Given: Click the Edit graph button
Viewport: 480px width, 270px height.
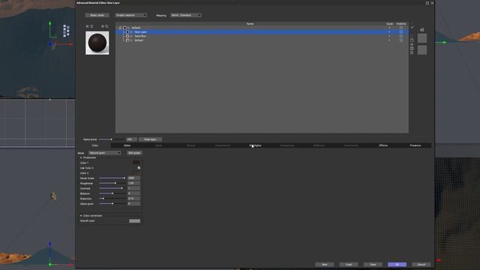Looking at the screenshot, I should 134,153.
